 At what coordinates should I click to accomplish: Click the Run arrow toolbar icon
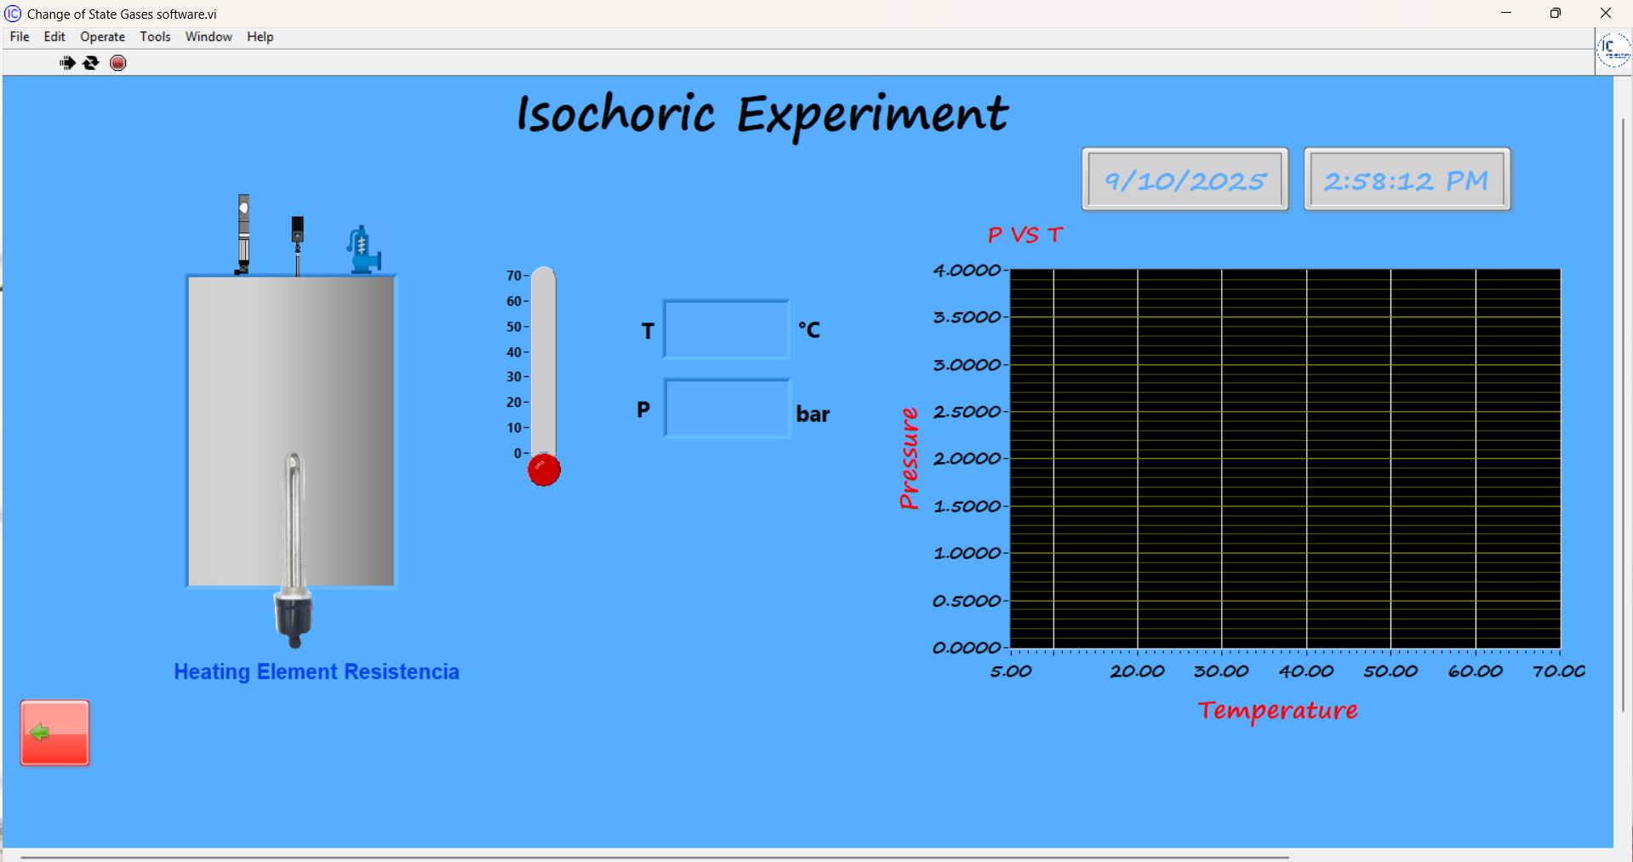coord(67,63)
